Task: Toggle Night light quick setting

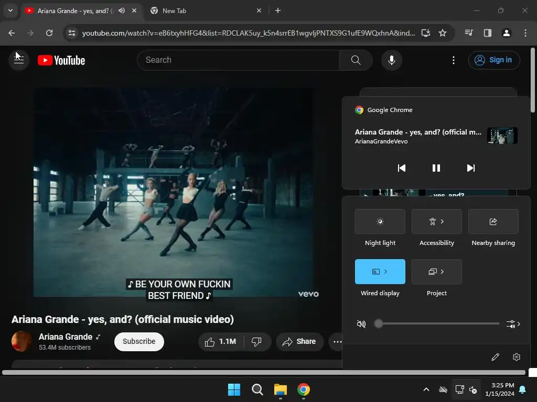Action: 380,221
